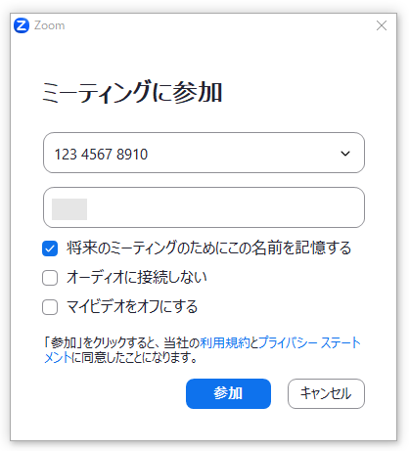Click the ミーティングに参加 heading
This screenshot has height=451, width=409.
pos(132,93)
